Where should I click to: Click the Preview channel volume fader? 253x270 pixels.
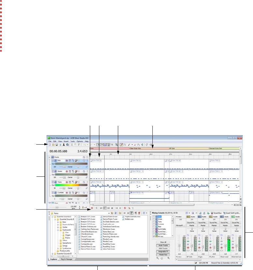[x=179, y=245]
